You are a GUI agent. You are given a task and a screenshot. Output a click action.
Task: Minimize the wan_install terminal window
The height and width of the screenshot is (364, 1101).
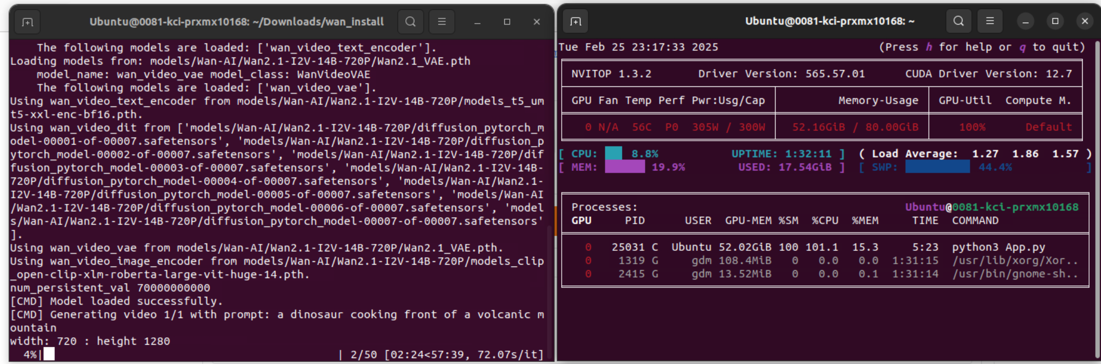[x=477, y=22]
